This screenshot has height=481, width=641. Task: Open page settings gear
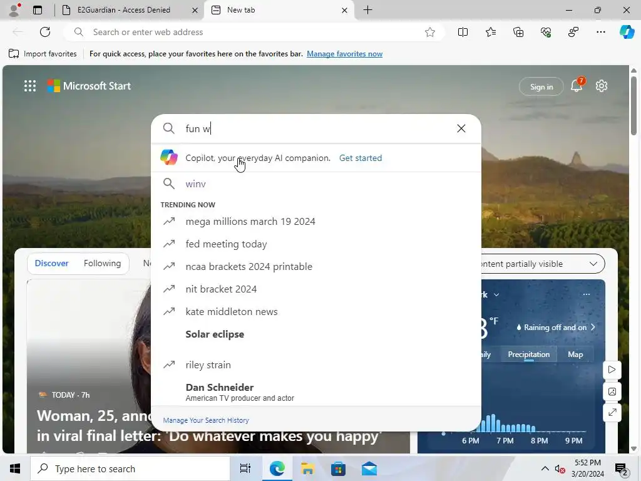(x=602, y=86)
